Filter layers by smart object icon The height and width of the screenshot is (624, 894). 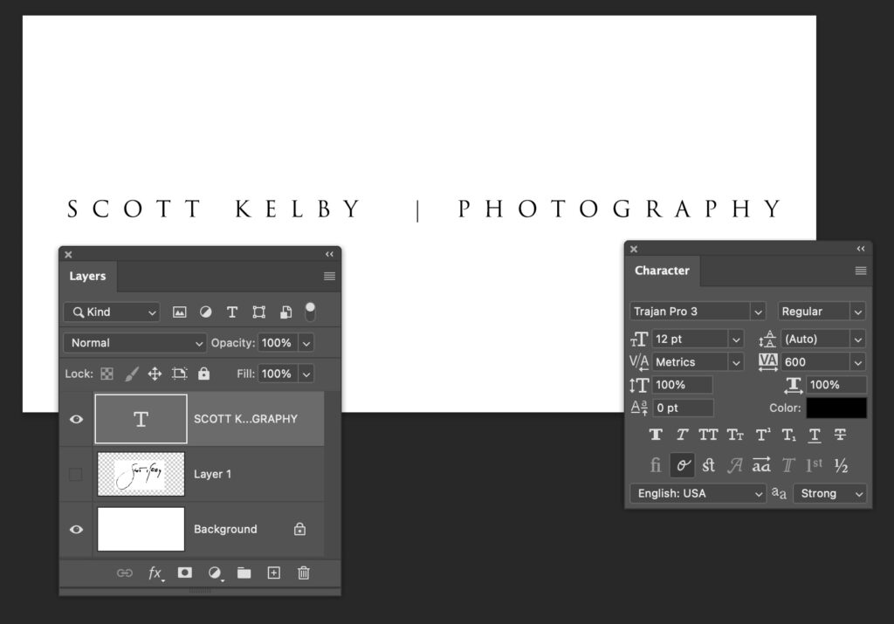tap(285, 312)
